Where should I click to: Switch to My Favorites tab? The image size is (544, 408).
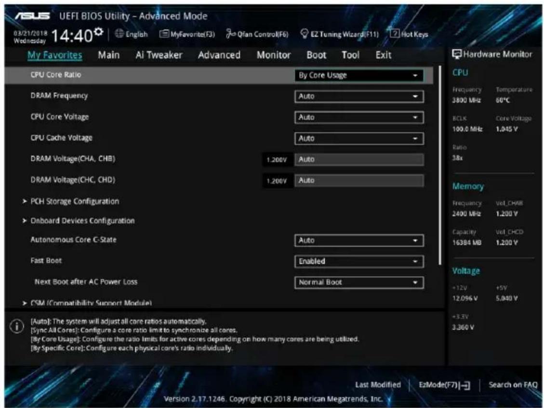pyautogui.click(x=55, y=55)
